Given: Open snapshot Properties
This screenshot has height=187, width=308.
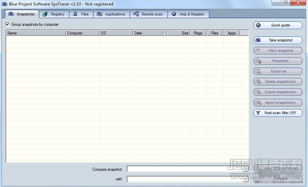Looking at the screenshot, I should [278, 61].
